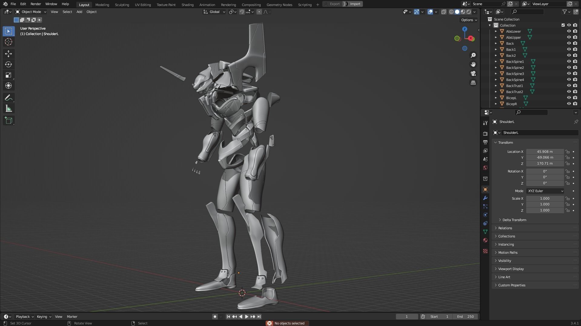Open the Object Mode dropdown
This screenshot has height=326, width=581.
31,12
